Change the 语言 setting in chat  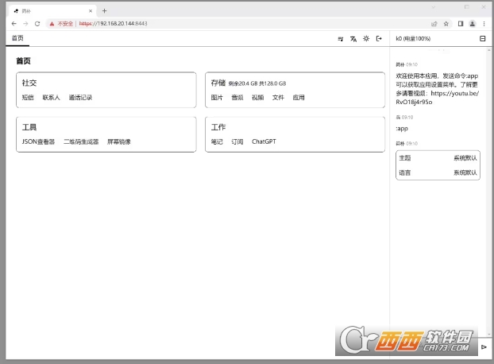click(438, 172)
